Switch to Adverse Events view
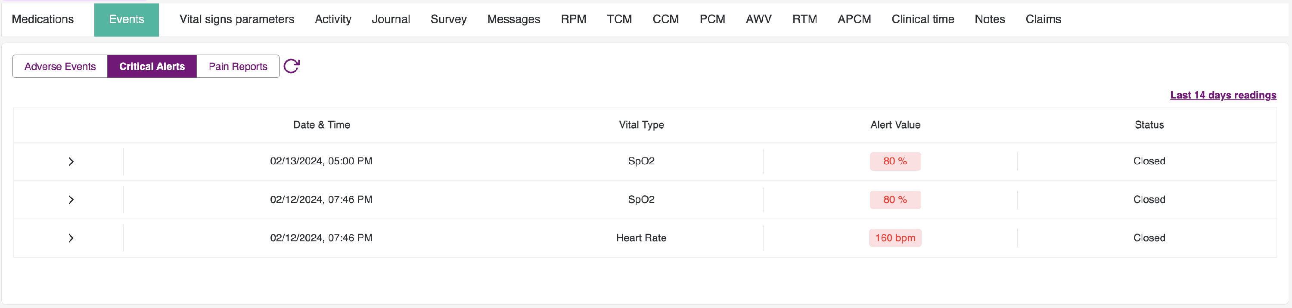This screenshot has width=1292, height=308. [x=60, y=67]
